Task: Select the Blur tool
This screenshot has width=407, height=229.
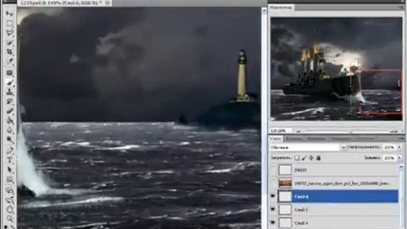Action: click(10, 130)
